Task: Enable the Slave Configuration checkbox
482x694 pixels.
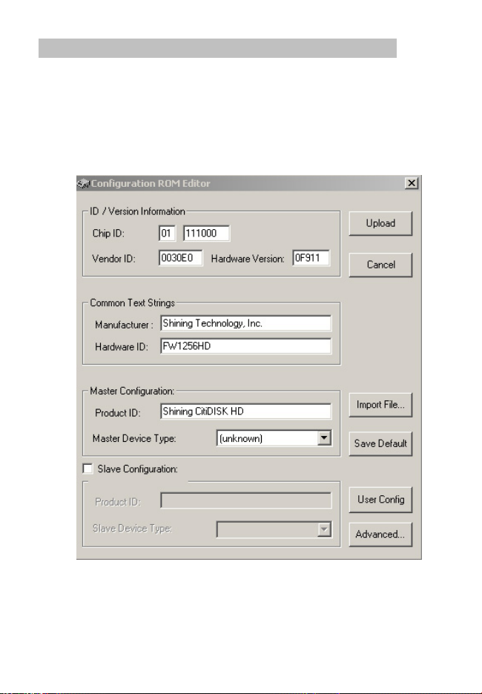Action: tap(88, 469)
